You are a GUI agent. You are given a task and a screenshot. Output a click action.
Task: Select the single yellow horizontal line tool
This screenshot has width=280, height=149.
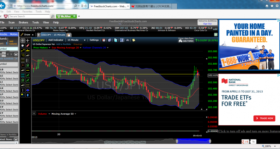[28, 71]
